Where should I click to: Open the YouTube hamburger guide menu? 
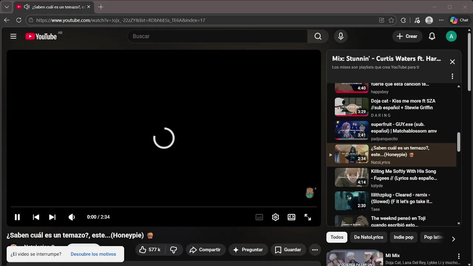click(13, 36)
